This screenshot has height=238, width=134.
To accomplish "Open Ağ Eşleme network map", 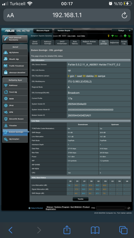I will click(x=15, y=52).
